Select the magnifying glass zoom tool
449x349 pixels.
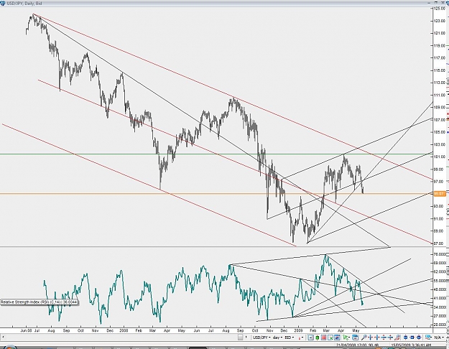[364, 338]
